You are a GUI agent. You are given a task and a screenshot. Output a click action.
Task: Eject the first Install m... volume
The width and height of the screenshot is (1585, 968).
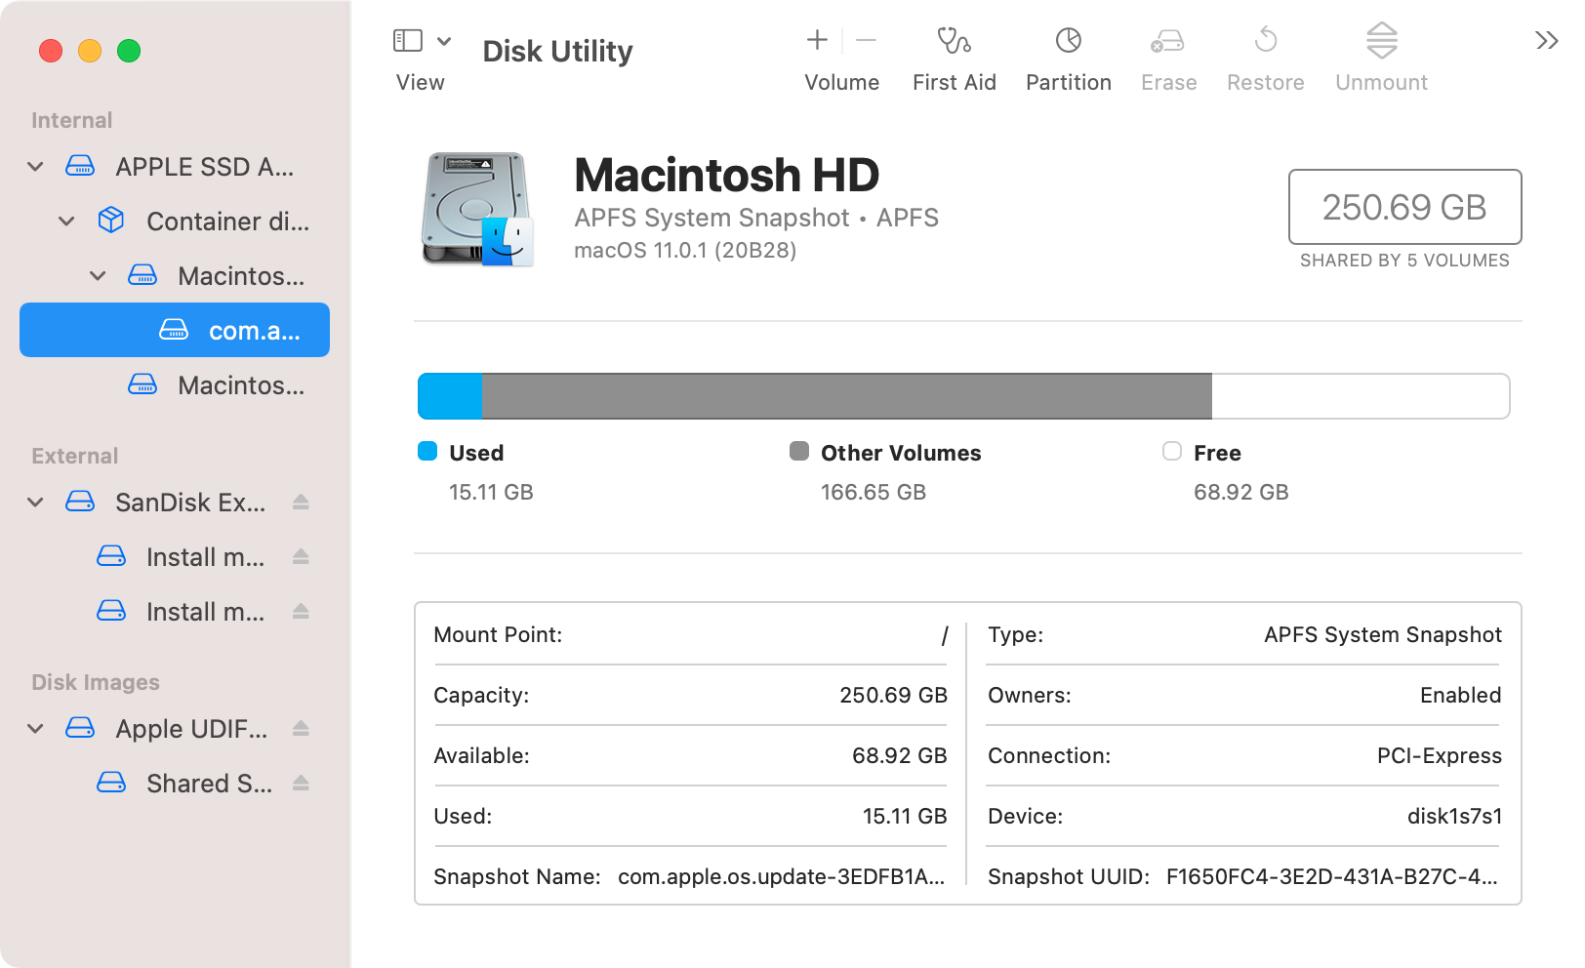point(301,556)
